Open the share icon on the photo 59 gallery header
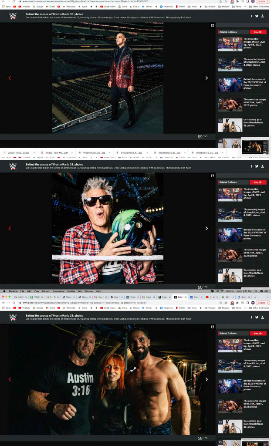 point(262,16)
